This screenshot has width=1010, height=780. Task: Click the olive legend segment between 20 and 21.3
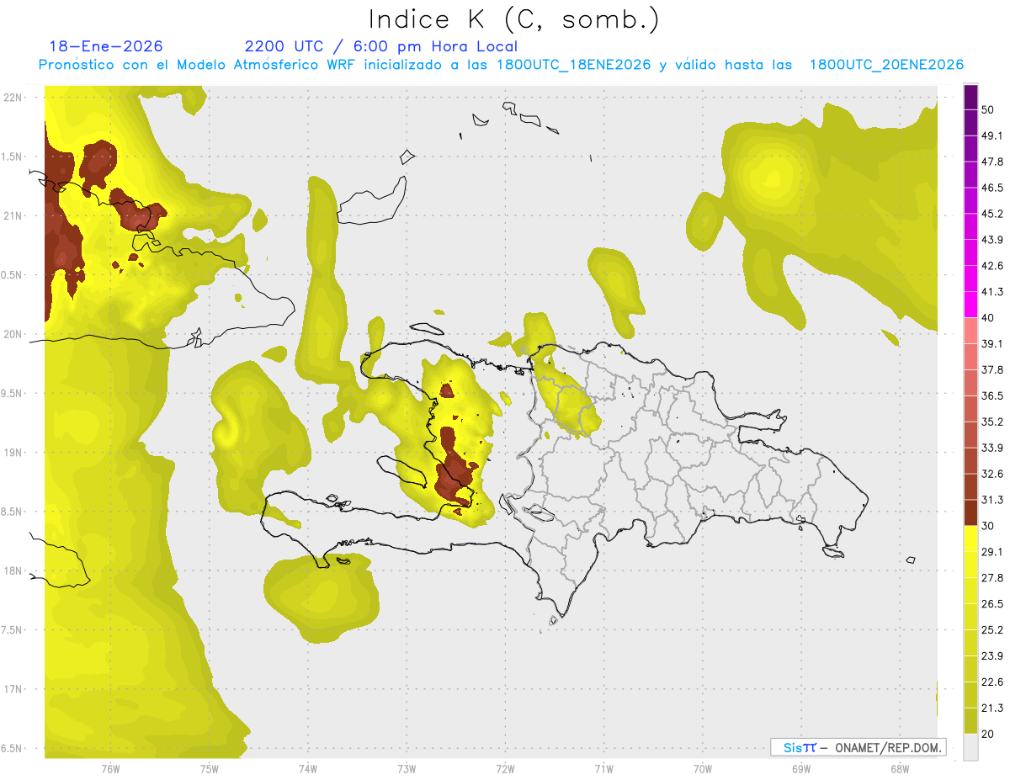(x=970, y=721)
